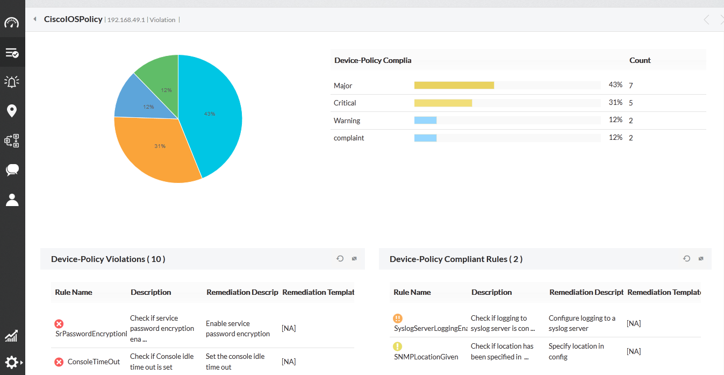This screenshot has width=724, height=375.
Task: Select the compliance checklist sidebar icon
Action: pos(12,53)
